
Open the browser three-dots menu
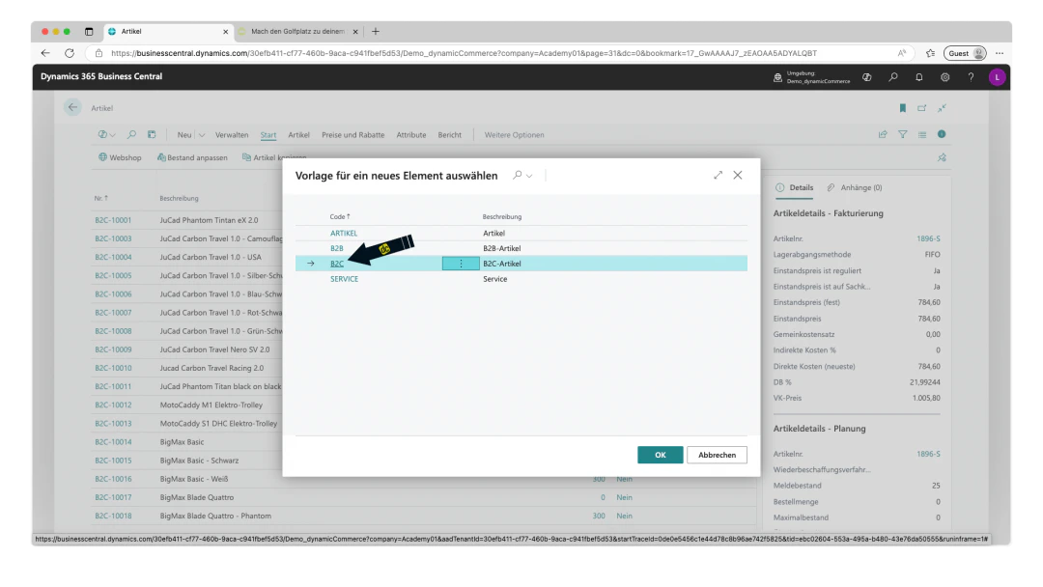tap(1000, 53)
